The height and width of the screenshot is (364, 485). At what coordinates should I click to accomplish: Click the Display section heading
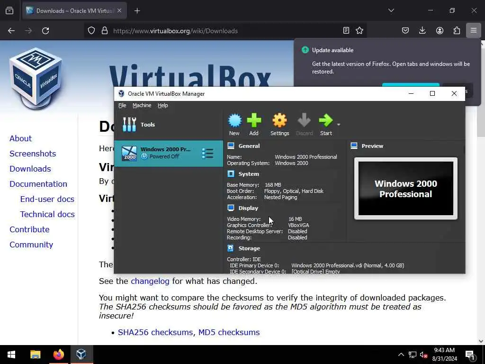248,208
